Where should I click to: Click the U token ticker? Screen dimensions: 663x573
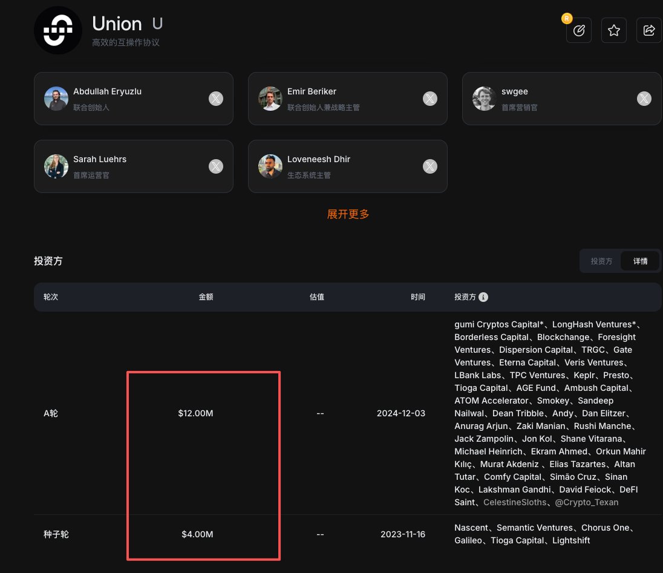157,24
